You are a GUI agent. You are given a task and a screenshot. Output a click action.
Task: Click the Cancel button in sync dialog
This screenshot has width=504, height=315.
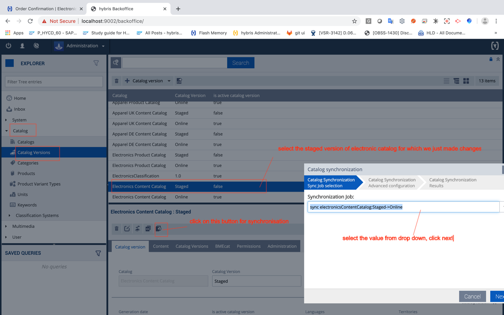(x=472, y=296)
